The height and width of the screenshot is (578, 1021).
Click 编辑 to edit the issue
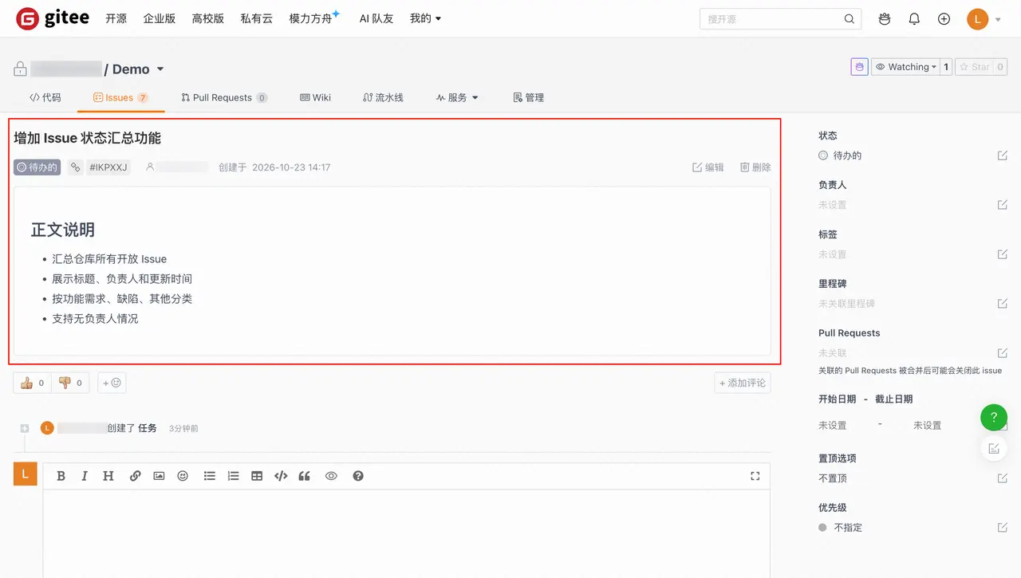click(x=708, y=167)
